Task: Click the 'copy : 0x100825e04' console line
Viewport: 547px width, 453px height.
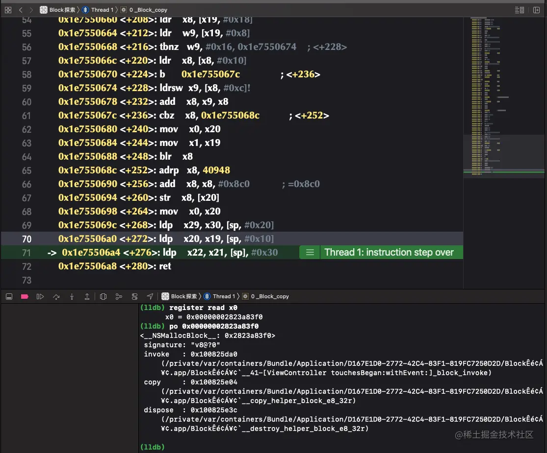Action: [190, 382]
